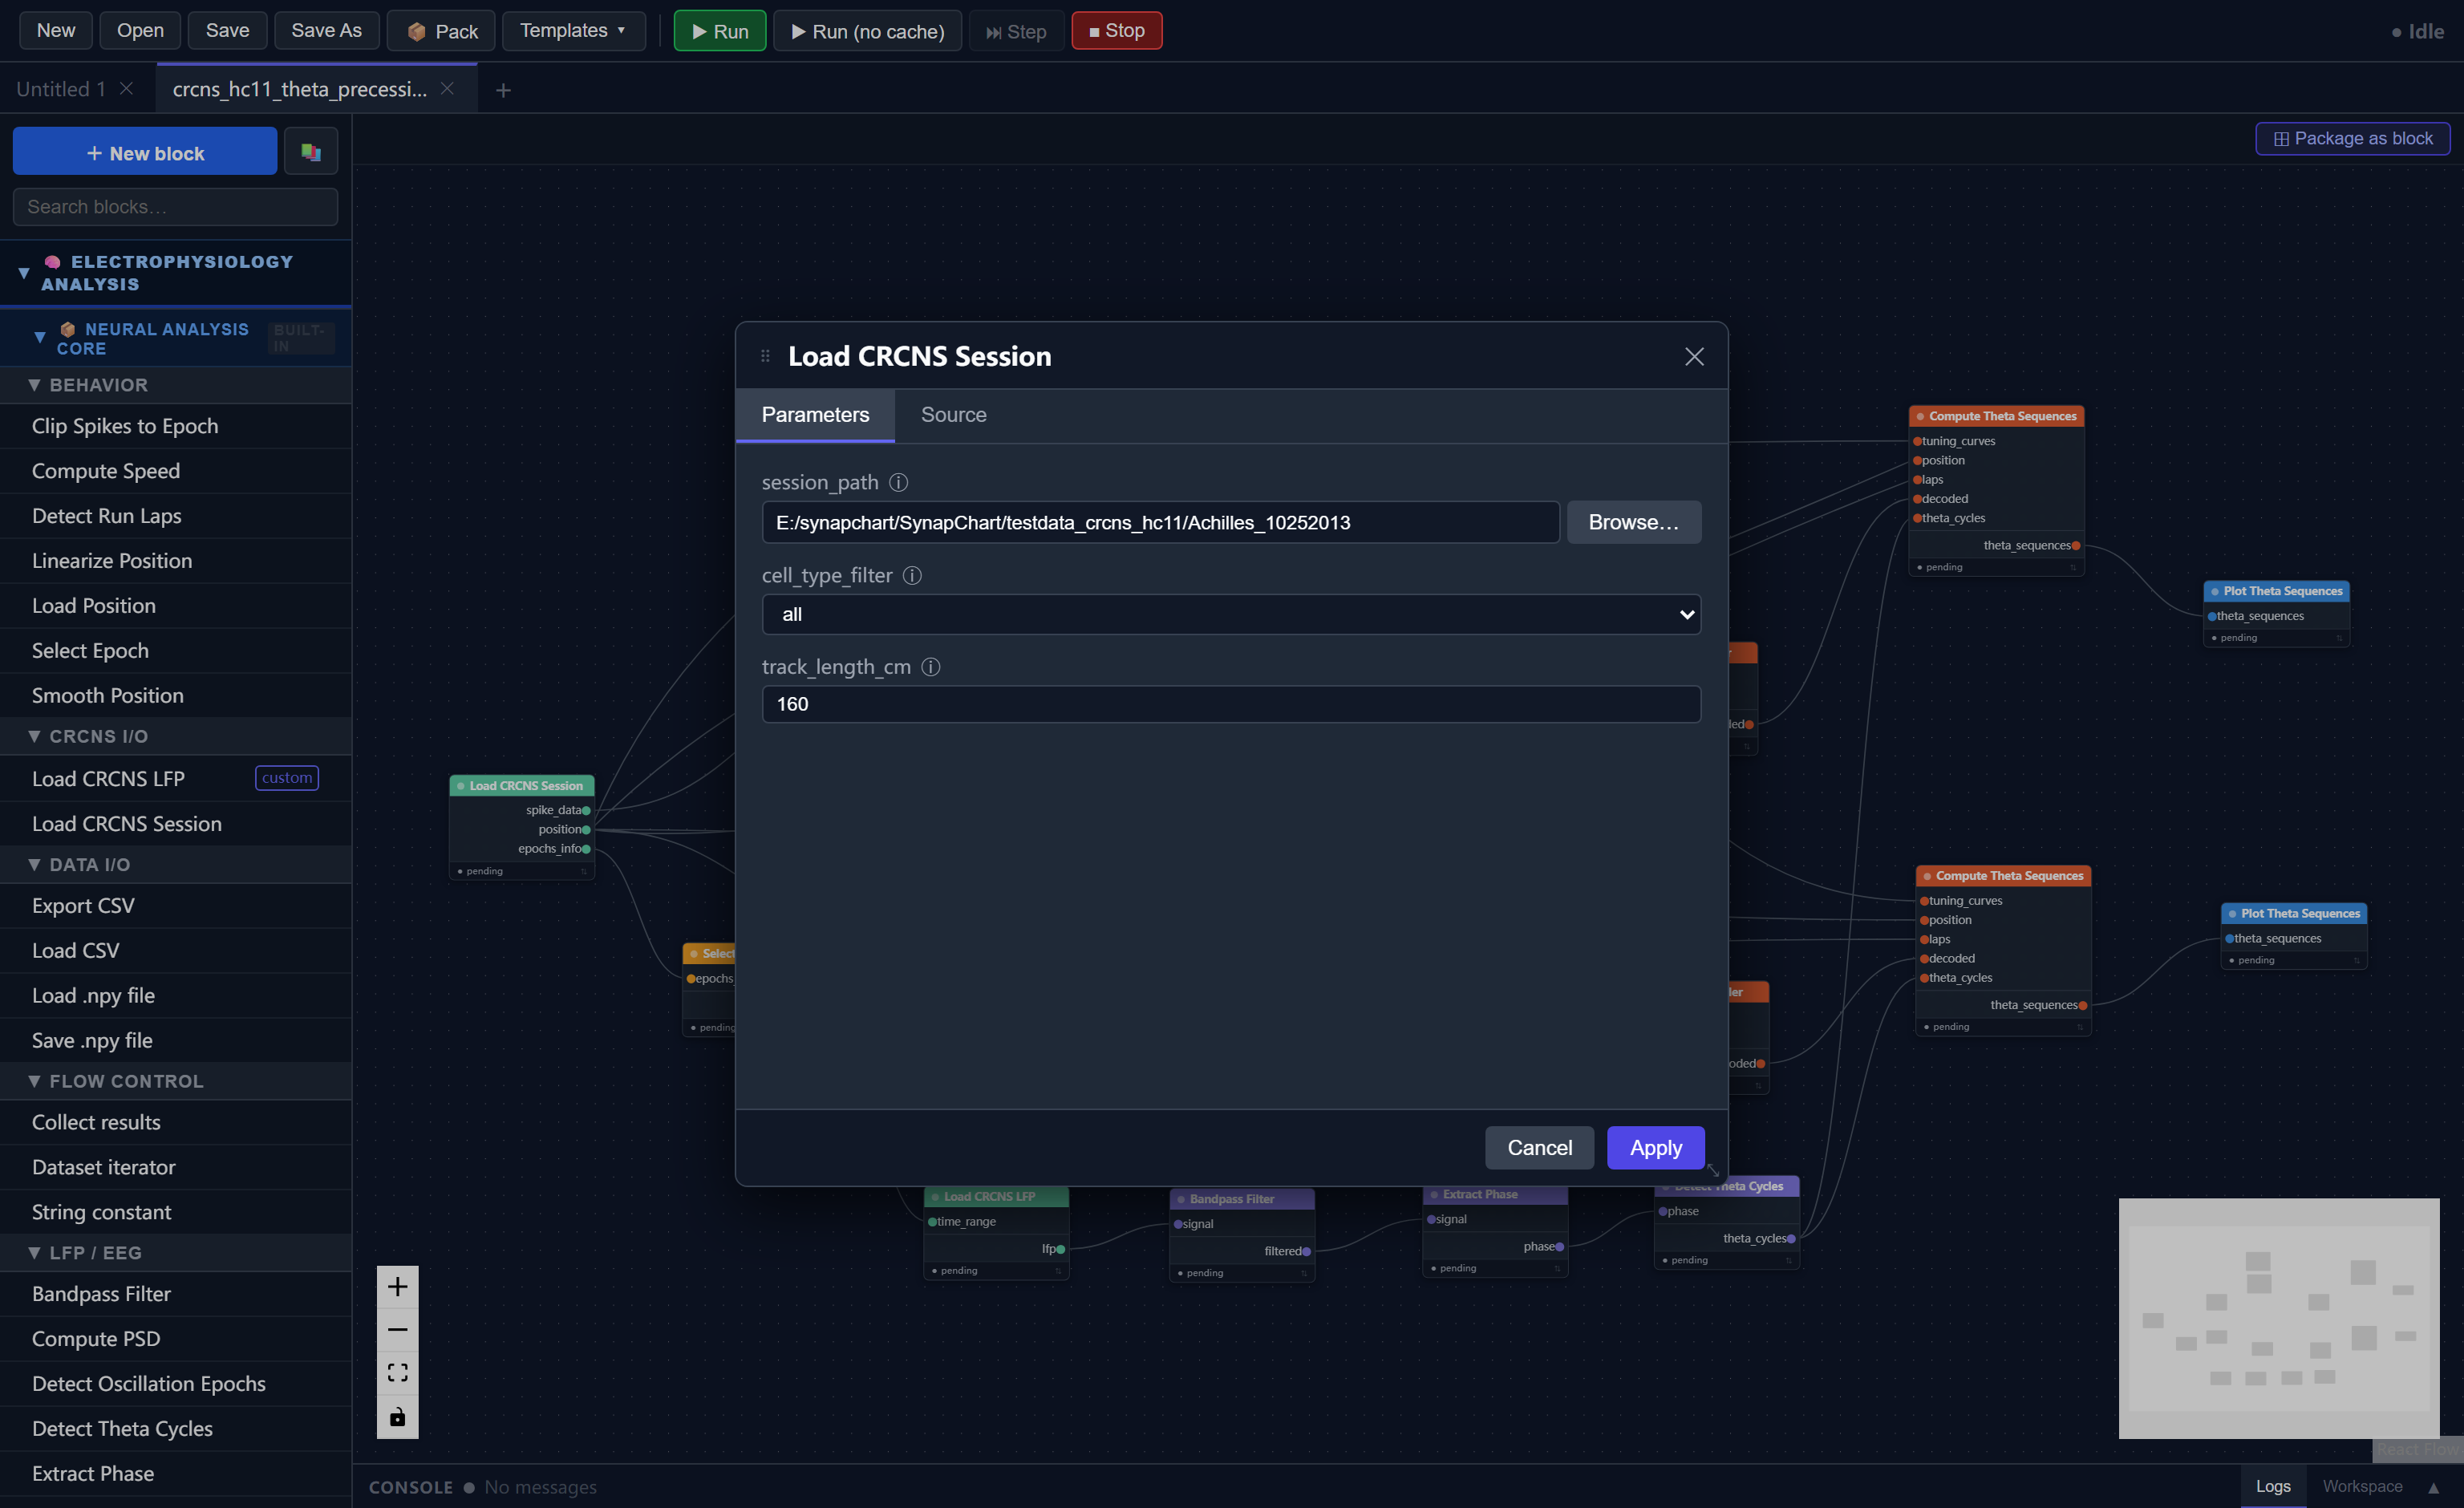Grab the dialog drag handle icon

click(765, 356)
